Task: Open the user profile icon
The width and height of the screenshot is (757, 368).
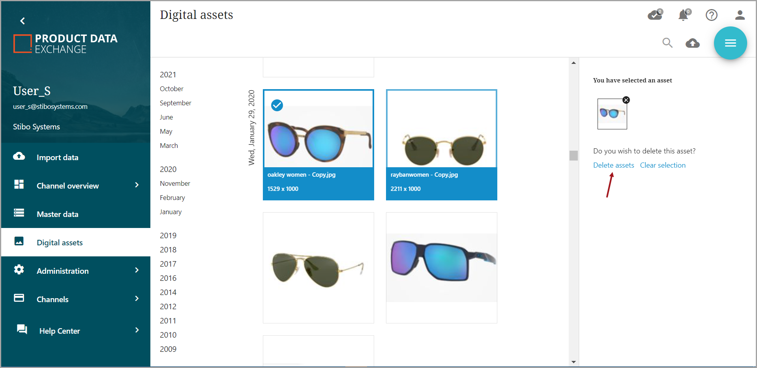Action: point(740,15)
